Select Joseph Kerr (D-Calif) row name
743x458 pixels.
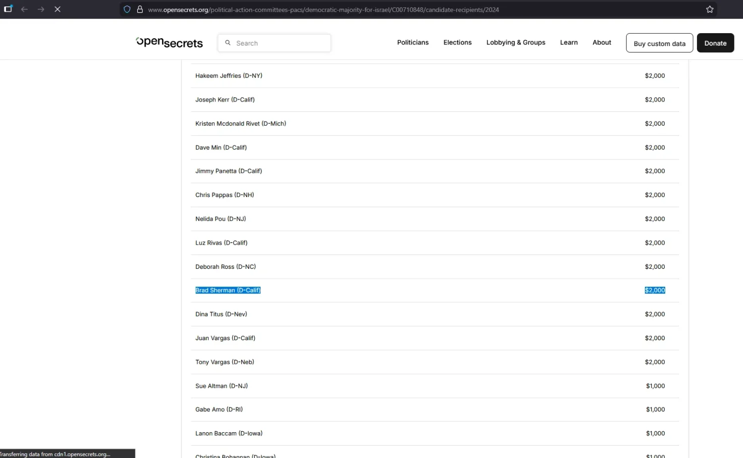(225, 100)
